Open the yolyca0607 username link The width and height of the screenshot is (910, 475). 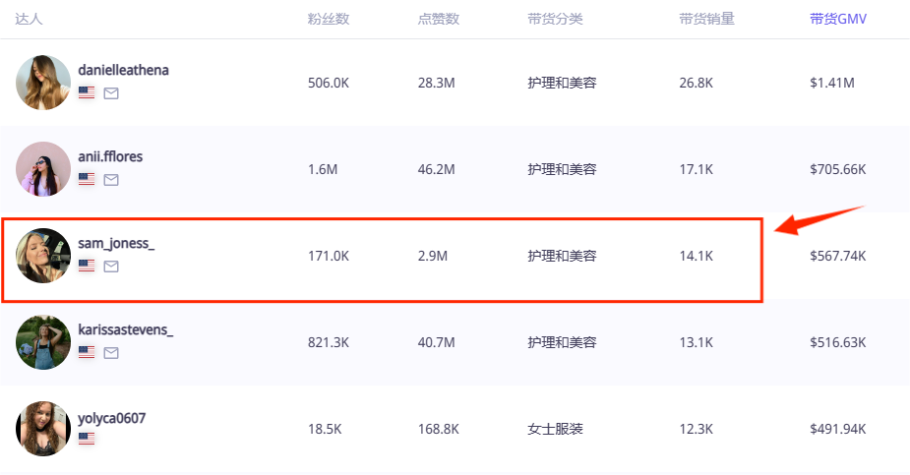coord(112,418)
